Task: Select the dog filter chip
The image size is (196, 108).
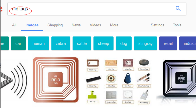Action: pos(124,43)
